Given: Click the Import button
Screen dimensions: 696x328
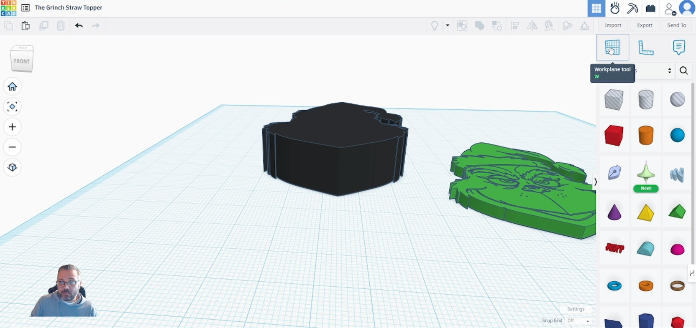Looking at the screenshot, I should click(613, 25).
